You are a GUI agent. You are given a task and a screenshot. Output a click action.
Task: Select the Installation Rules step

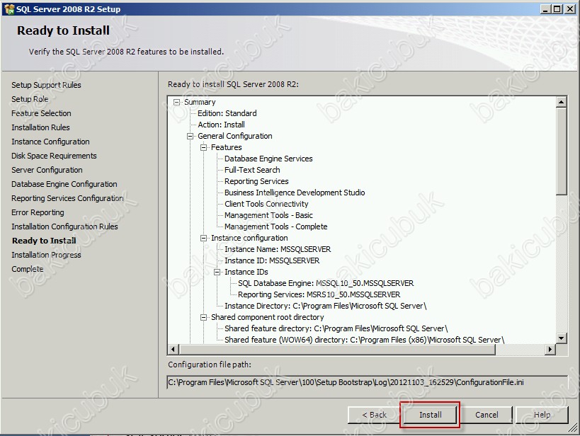(x=40, y=127)
